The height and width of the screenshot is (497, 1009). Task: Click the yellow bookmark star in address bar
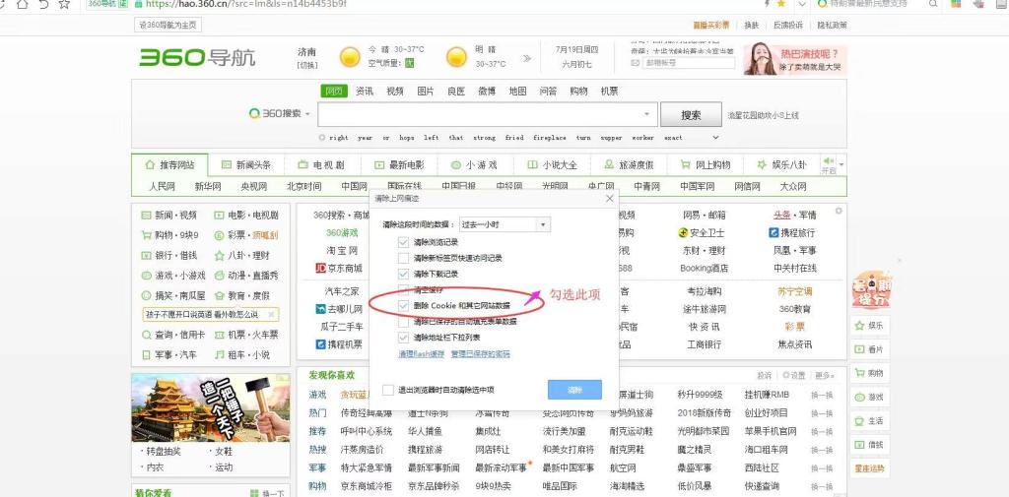(781, 3)
